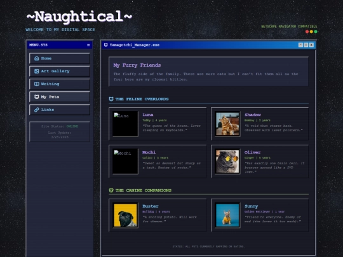The image size is (343, 257).
Task: Open Sunny's dog photo thumbnail
Action: (x=227, y=215)
